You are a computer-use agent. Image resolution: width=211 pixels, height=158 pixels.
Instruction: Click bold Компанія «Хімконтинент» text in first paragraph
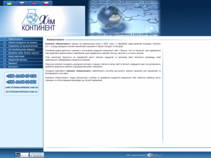[58, 44]
